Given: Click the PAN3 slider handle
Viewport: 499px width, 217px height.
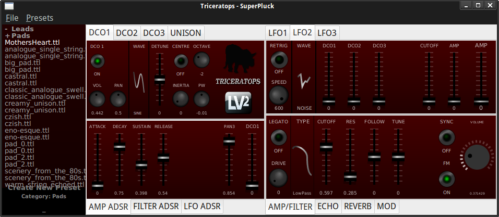Looking at the screenshot, I should [229, 141].
